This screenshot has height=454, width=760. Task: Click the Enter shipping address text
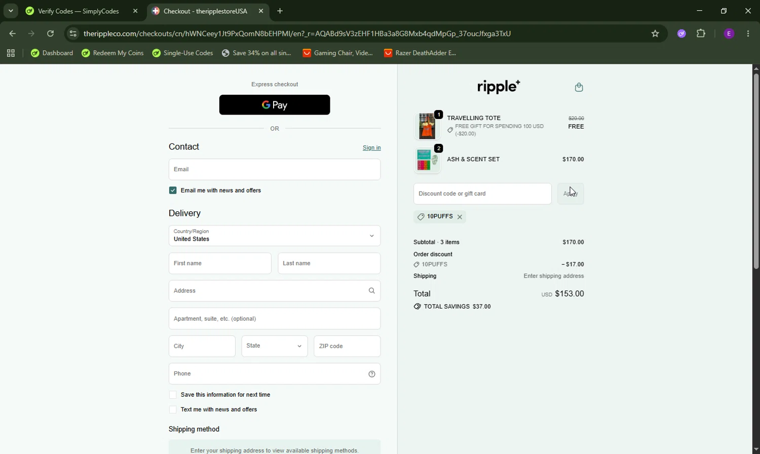[554, 277]
